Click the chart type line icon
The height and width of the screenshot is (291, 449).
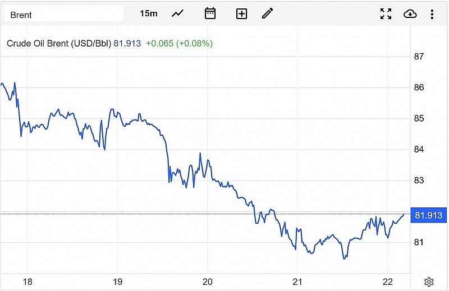178,13
